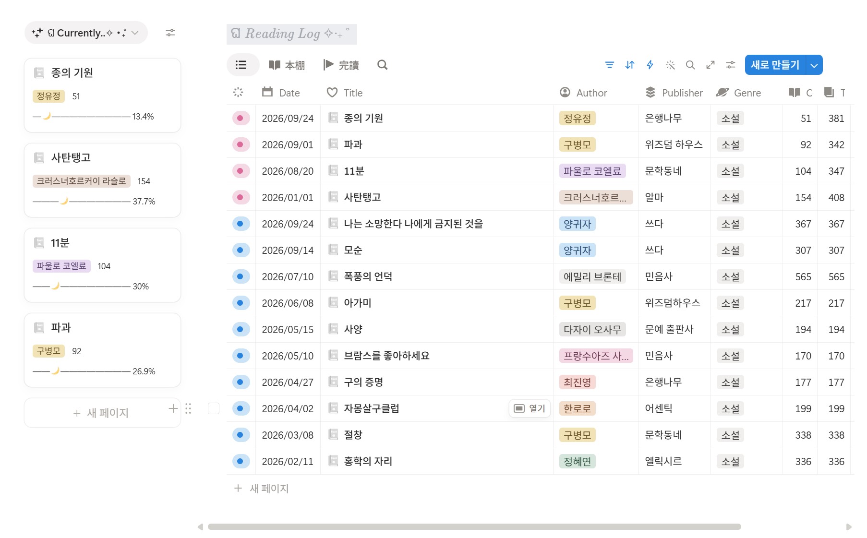Click 새 페이지 under the reading cards
Image resolution: width=867 pixels, height=538 pixels.
(x=102, y=413)
